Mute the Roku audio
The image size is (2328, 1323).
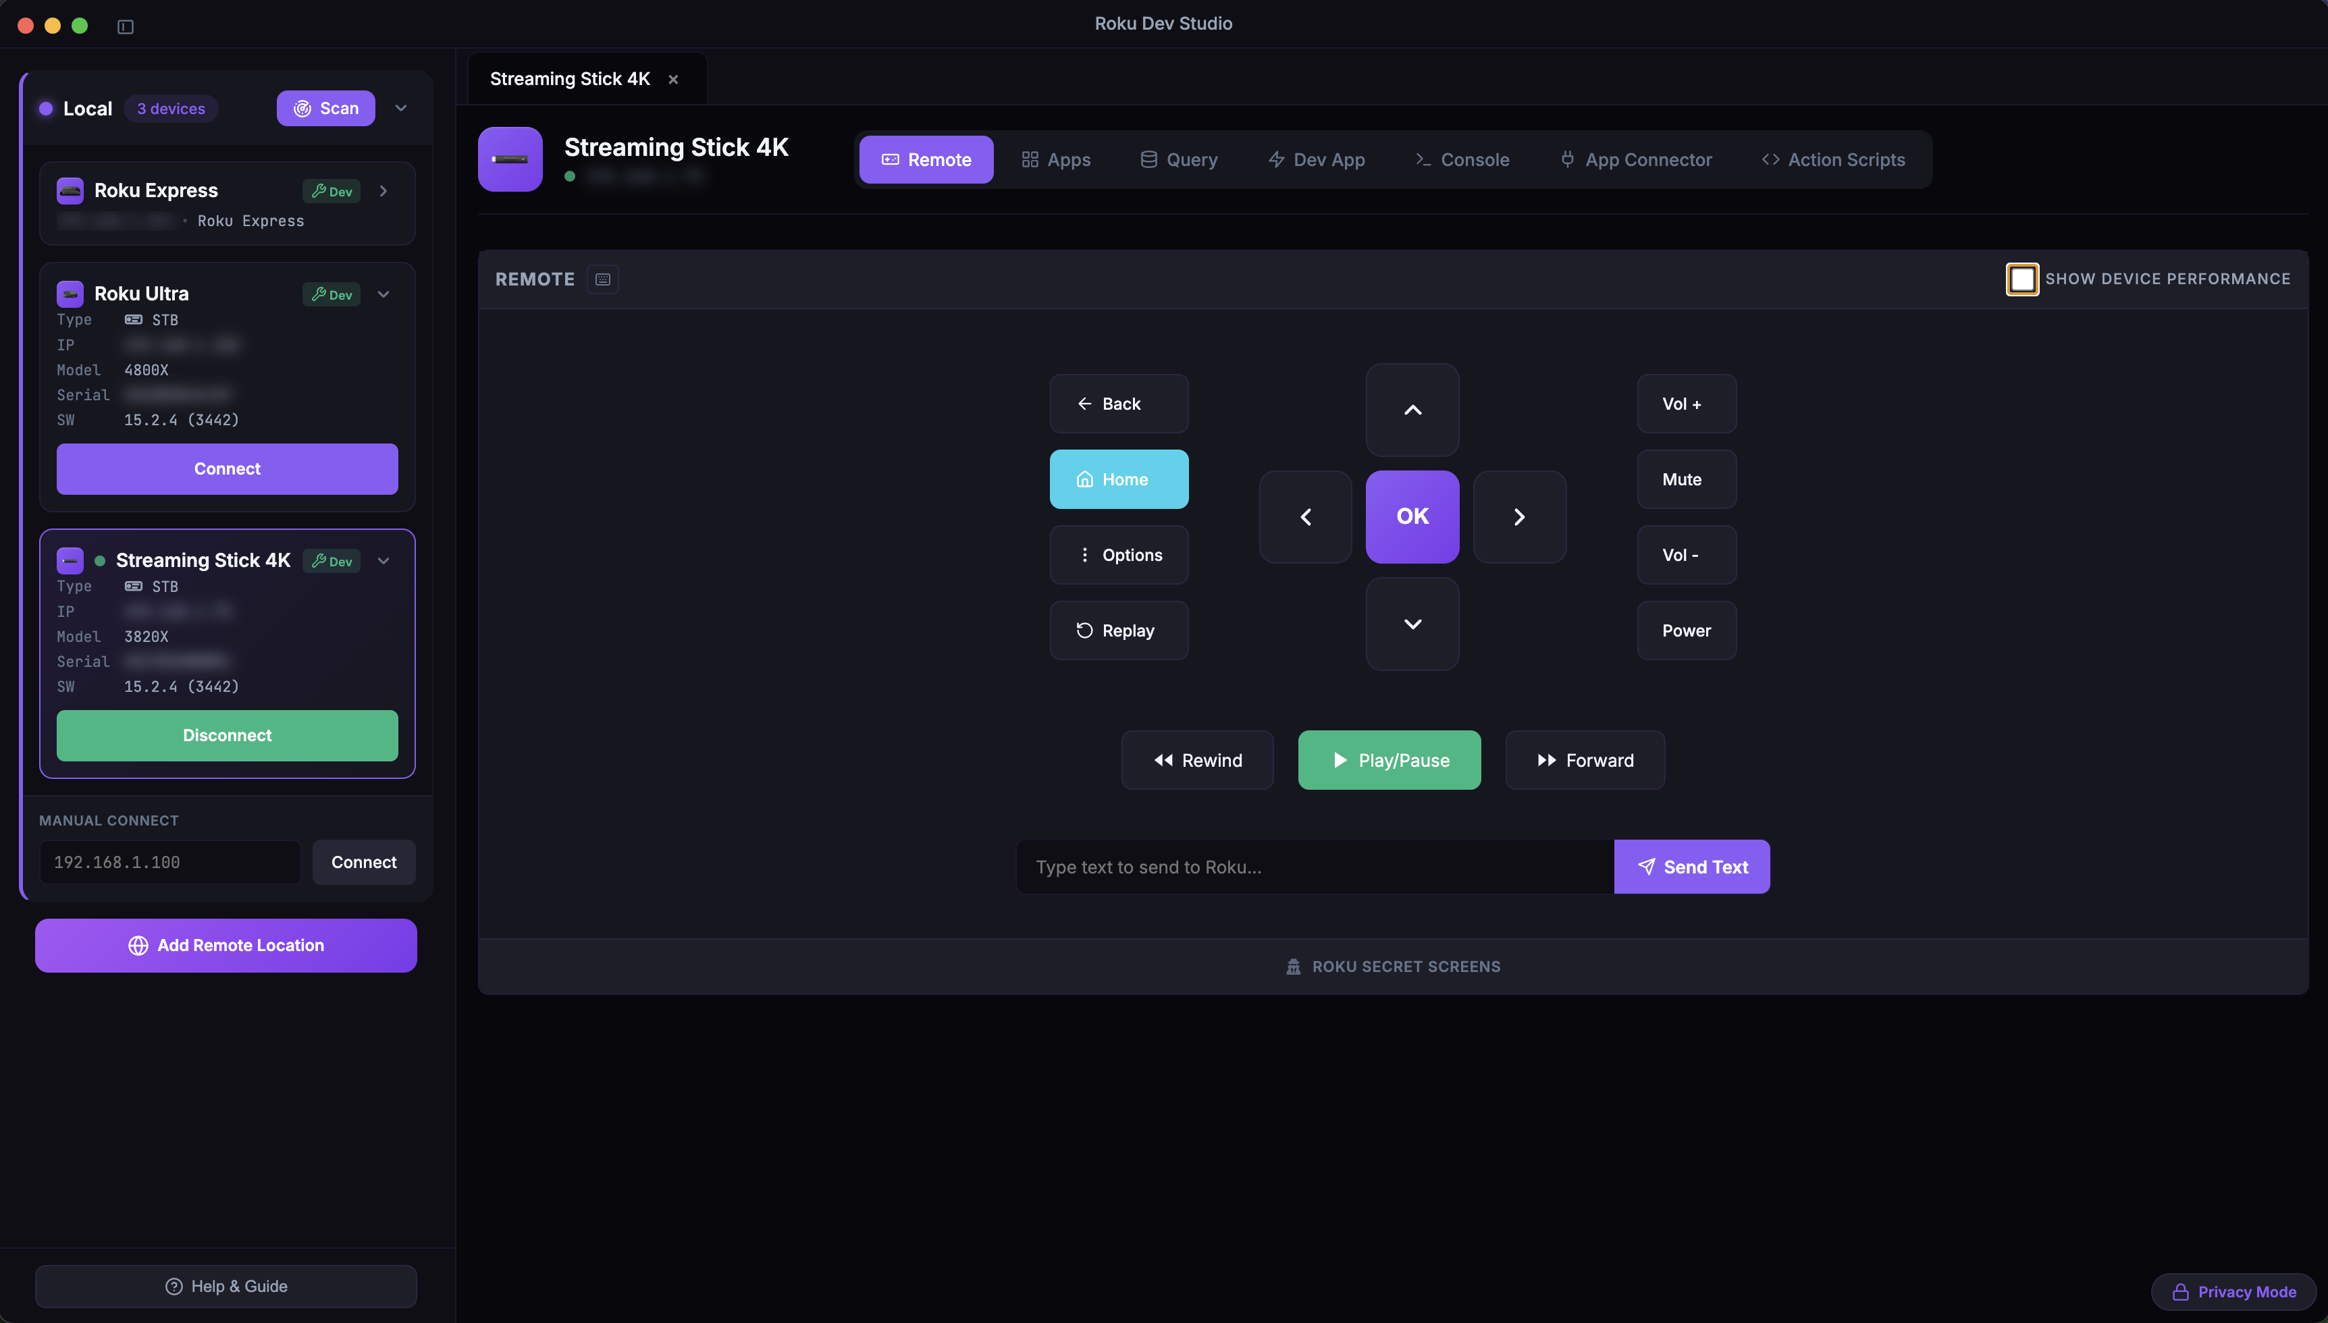[1687, 479]
